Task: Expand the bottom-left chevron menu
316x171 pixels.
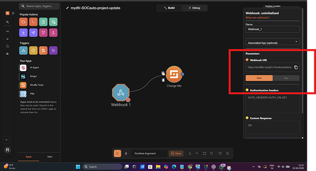Action: (x=6, y=140)
